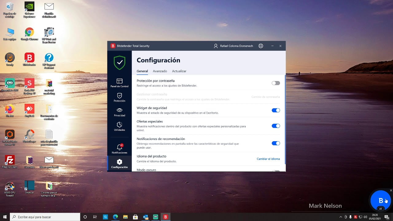Select the material marketing folder
Viewport: 393px width, 221px height.
click(x=49, y=86)
